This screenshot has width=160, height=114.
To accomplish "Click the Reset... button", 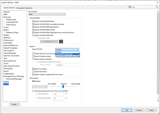I will click(15, 104).
